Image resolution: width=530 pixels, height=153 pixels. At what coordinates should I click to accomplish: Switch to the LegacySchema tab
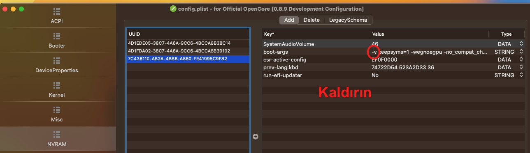(x=348, y=20)
